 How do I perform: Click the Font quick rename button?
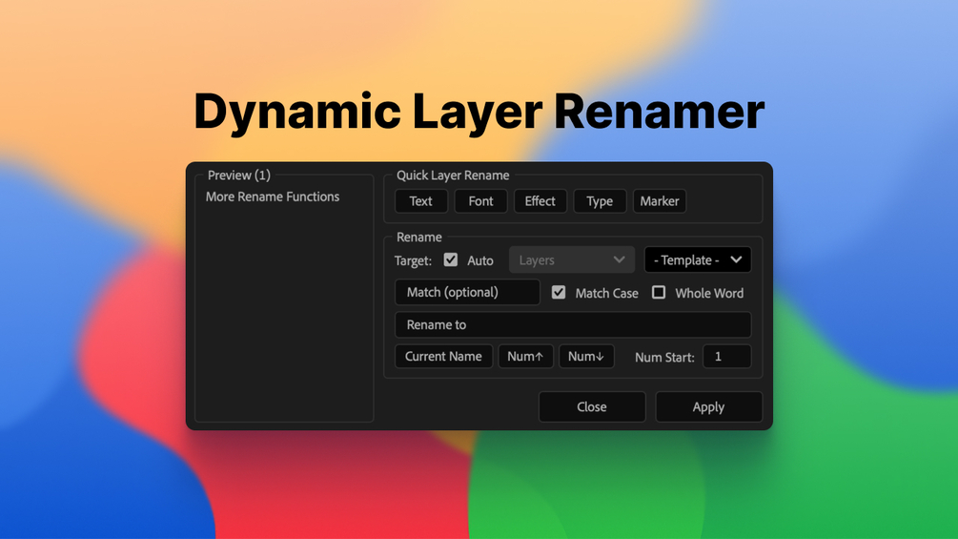pos(480,201)
